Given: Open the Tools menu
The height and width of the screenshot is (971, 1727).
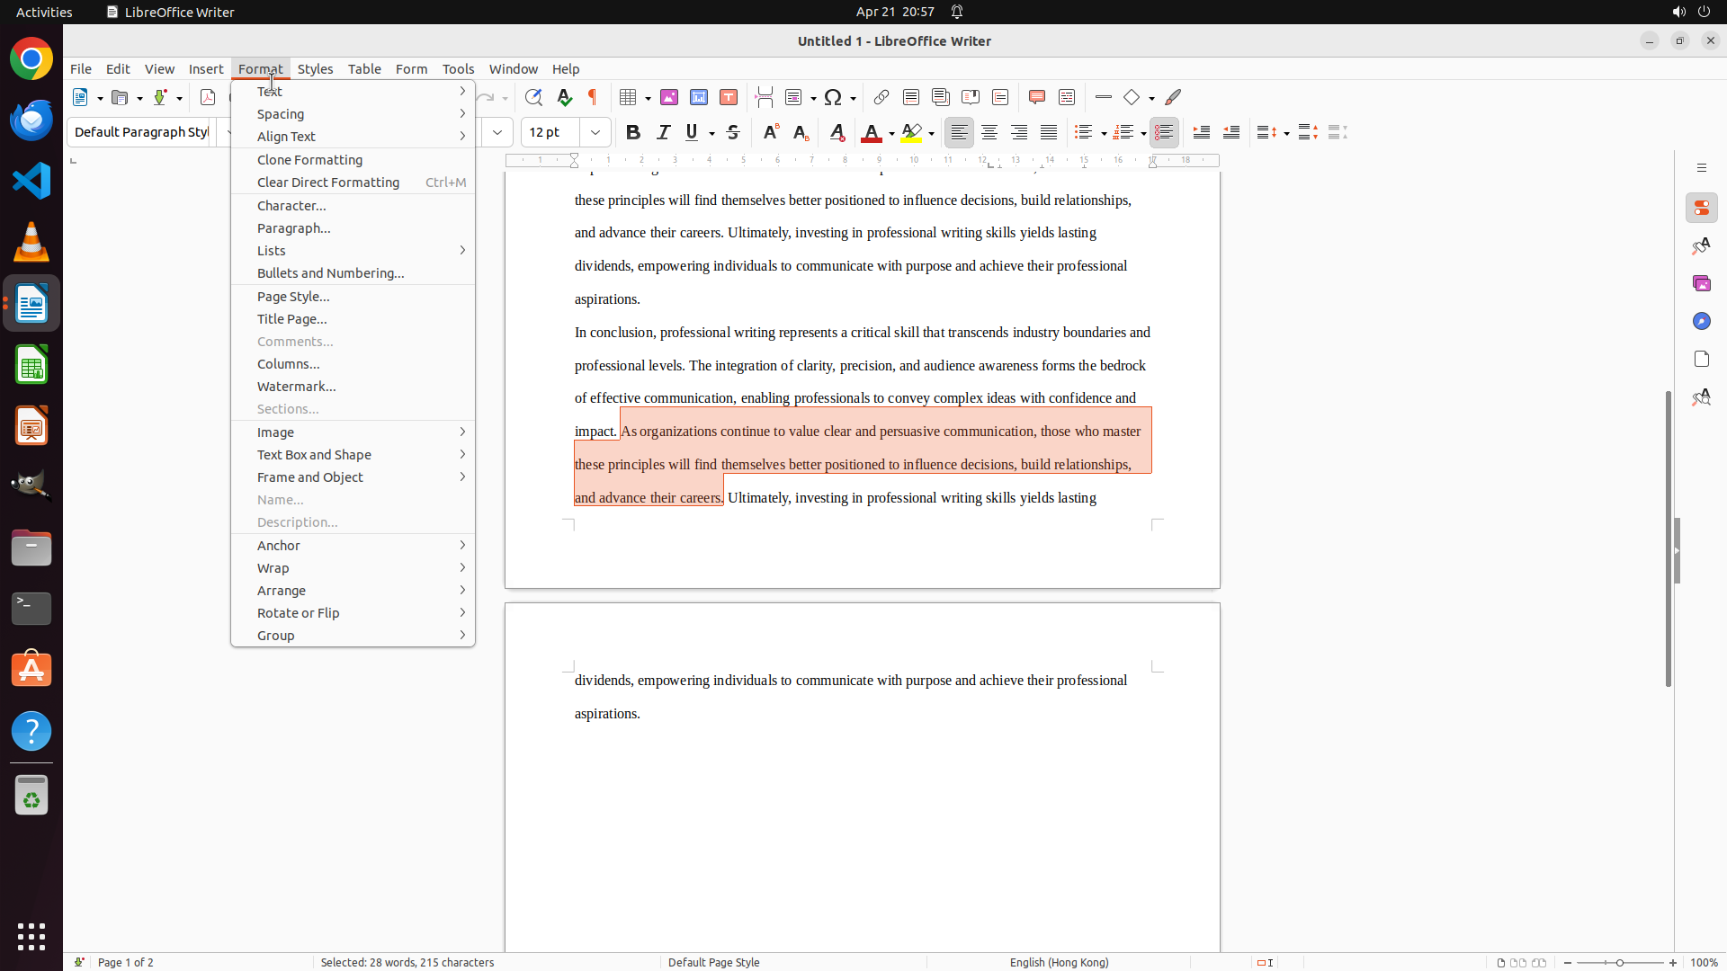Looking at the screenshot, I should click(x=458, y=68).
